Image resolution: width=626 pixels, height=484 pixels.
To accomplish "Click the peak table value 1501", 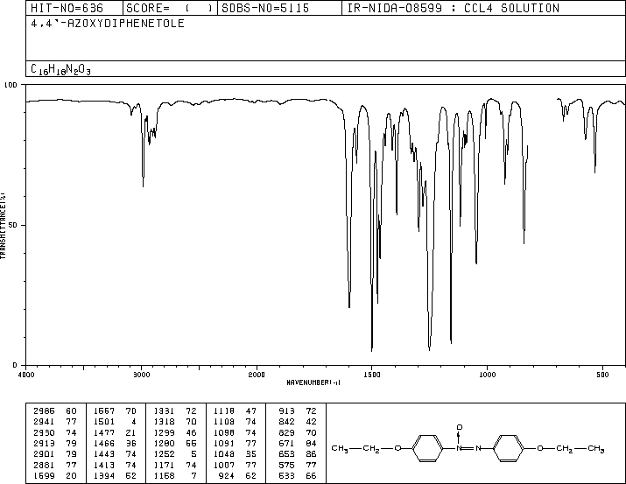I will coord(104,422).
